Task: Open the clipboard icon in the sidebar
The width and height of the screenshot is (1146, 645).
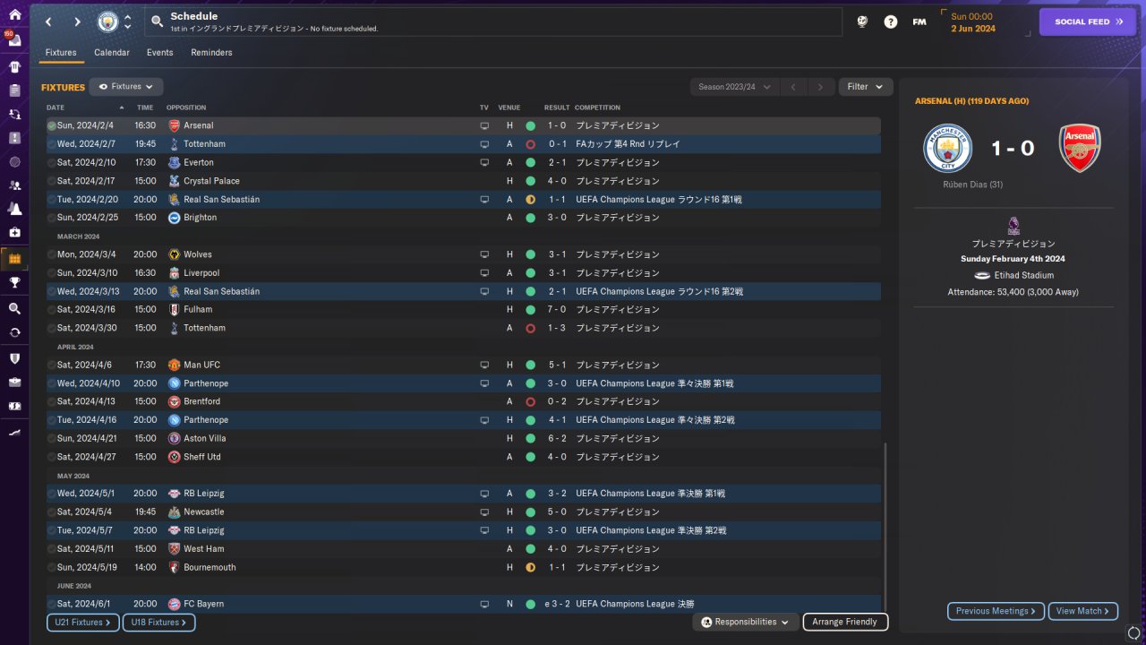Action: 14,90
